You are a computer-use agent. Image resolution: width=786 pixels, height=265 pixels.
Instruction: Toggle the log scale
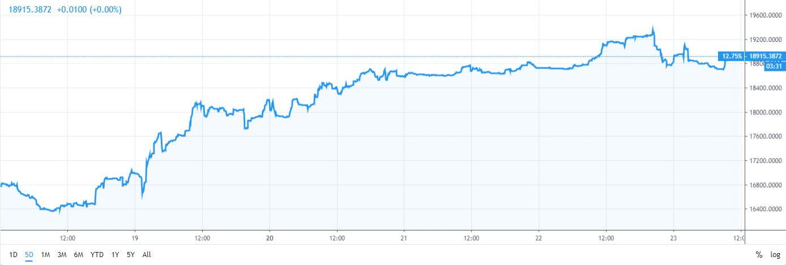(775, 255)
